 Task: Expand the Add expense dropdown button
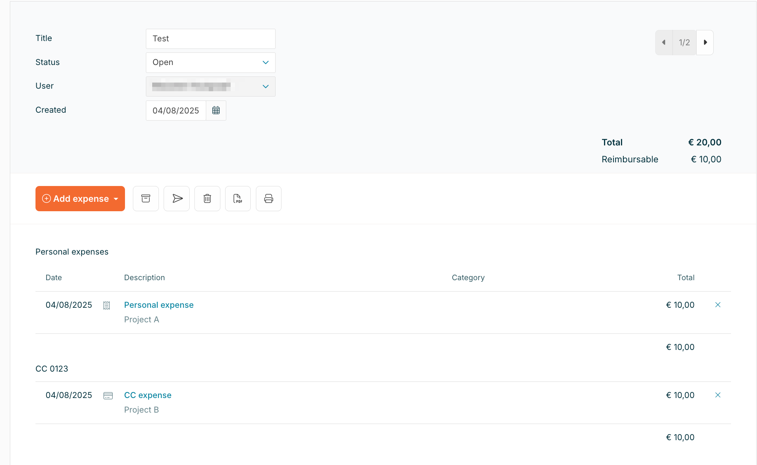(x=116, y=199)
